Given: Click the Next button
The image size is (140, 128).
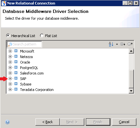Looking at the screenshot, I should (x=72, y=122).
